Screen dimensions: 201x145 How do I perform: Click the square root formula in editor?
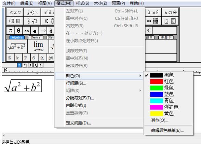[23, 86]
